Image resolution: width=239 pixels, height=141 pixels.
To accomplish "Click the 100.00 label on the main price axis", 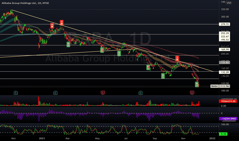I will pyautogui.click(x=225, y=91).
